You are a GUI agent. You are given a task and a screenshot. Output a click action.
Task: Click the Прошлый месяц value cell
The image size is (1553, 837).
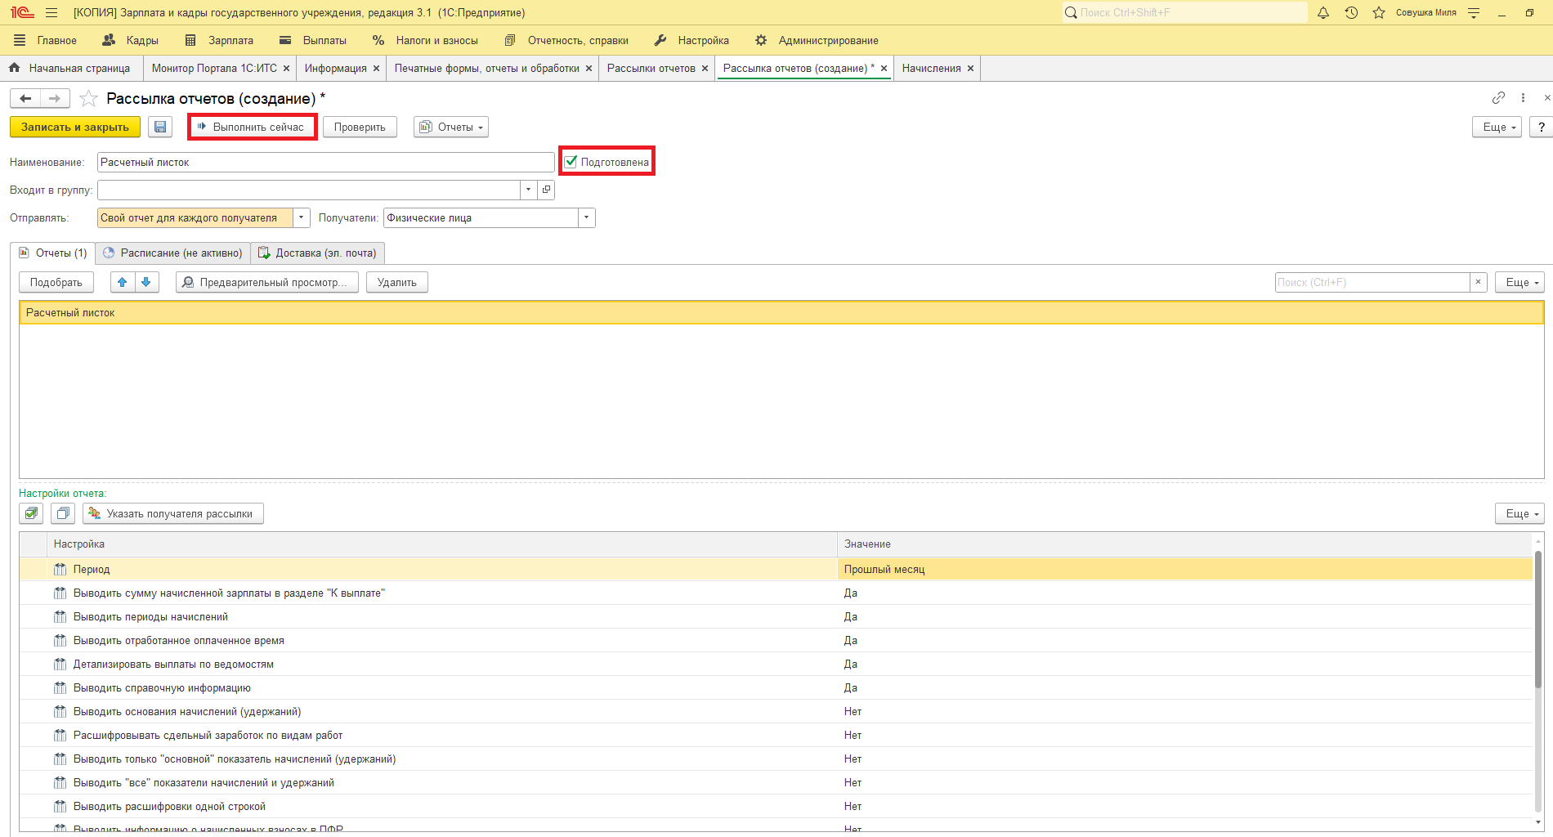pyautogui.click(x=1185, y=569)
